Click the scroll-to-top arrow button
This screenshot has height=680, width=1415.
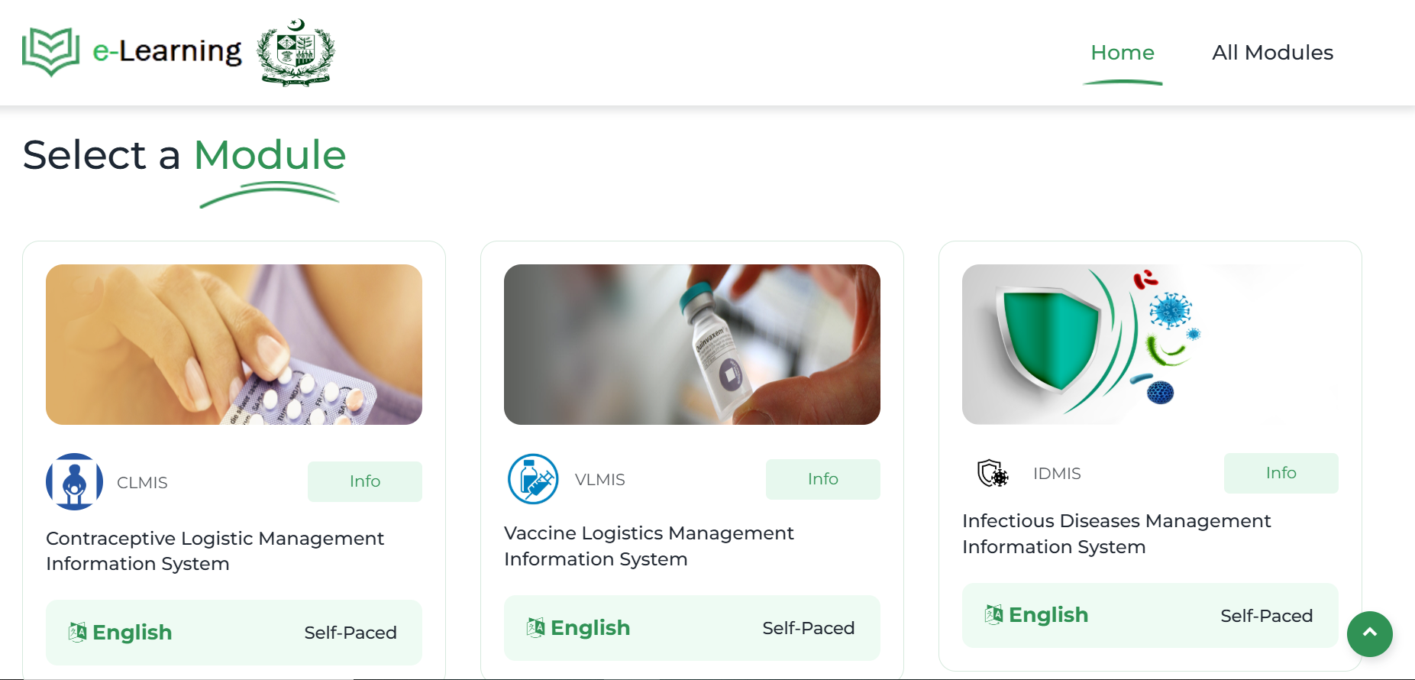1369,633
